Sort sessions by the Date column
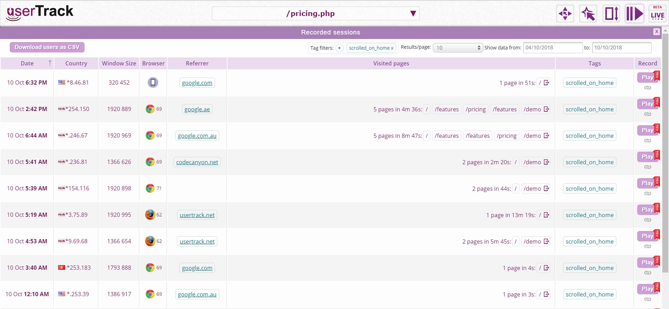 point(27,63)
